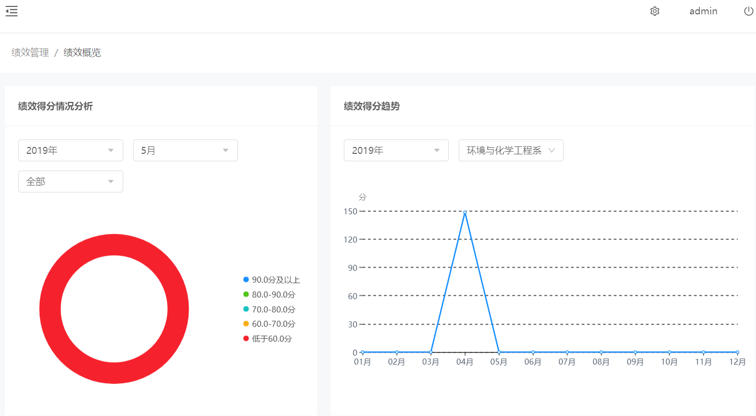Click the red donut chart ring
The height and width of the screenshot is (416, 756).
pos(50,309)
